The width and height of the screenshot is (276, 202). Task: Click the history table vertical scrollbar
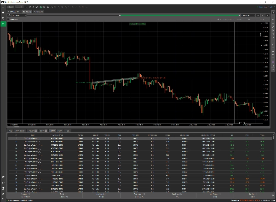[273, 137]
